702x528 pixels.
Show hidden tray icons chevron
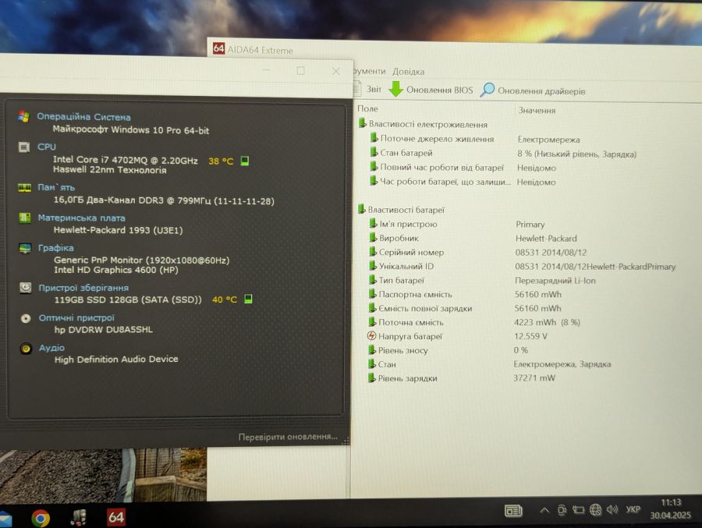click(544, 510)
